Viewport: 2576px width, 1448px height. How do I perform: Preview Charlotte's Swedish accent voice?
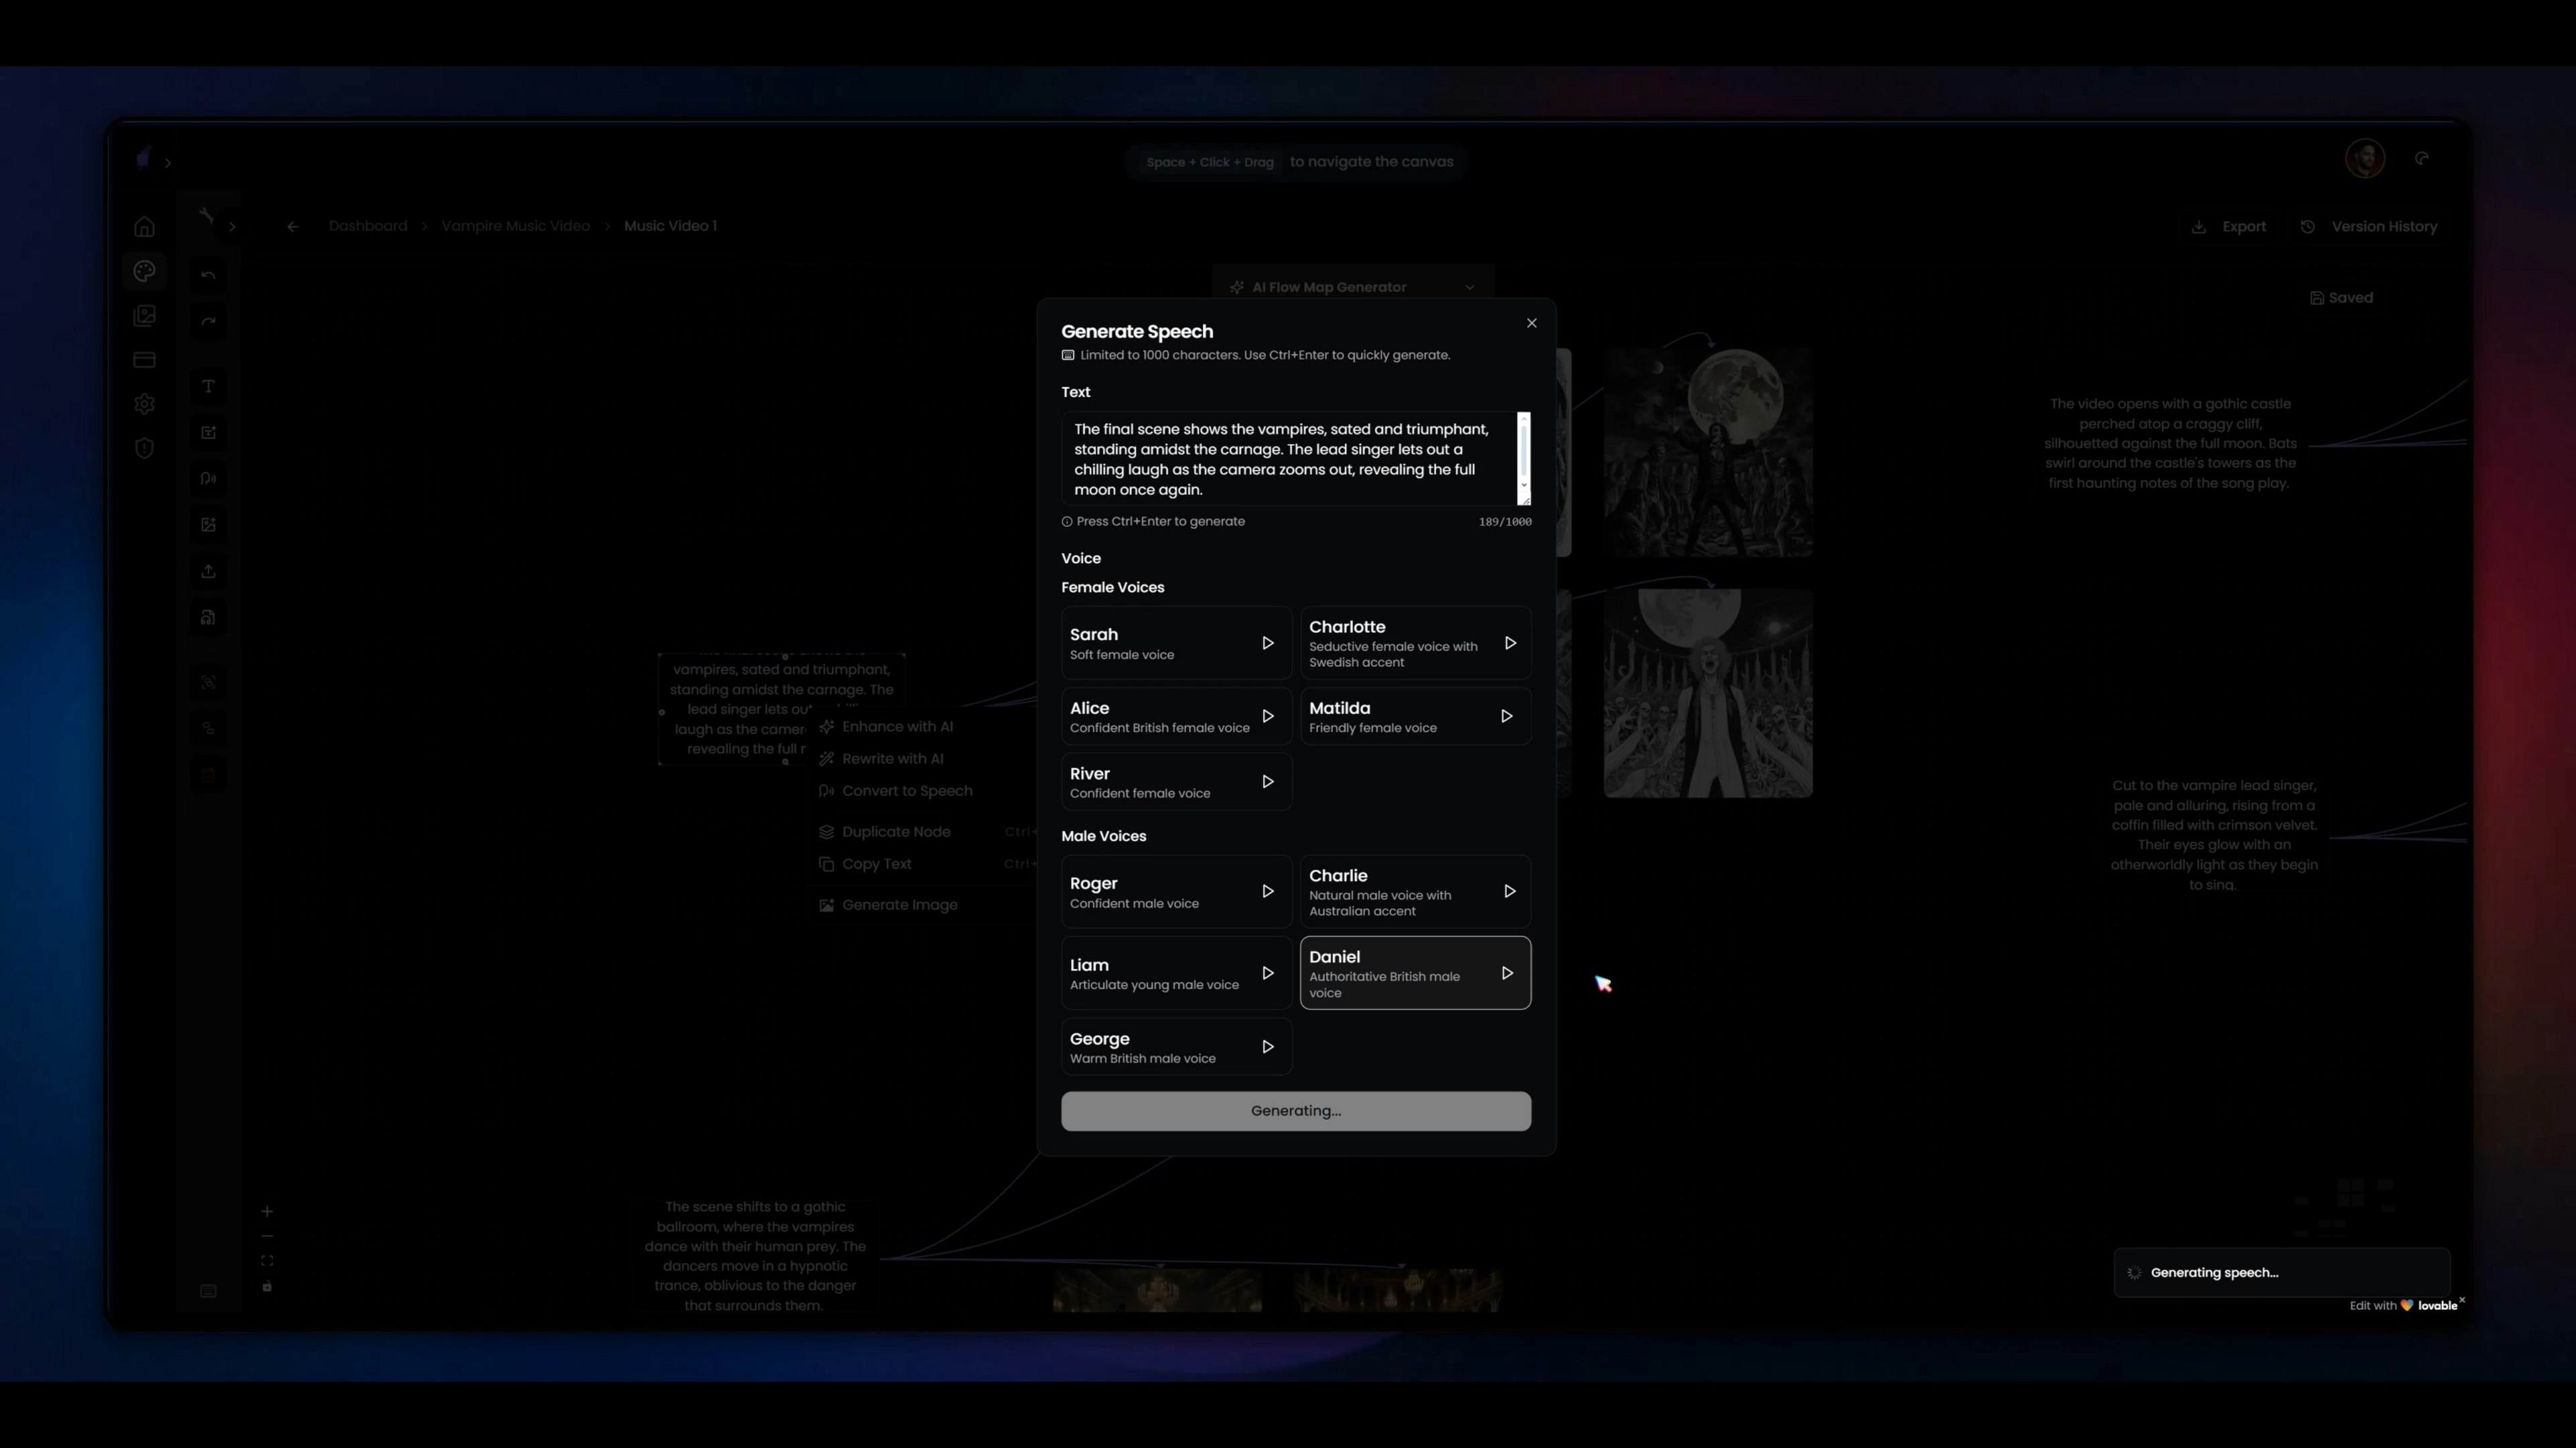pos(1510,644)
